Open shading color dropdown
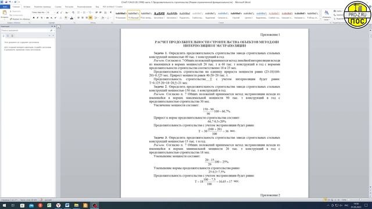Screen dimensions: 372x209 [103, 17]
